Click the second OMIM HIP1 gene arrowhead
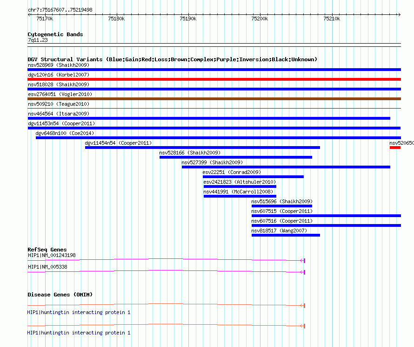Image resolution: width=414 pixels, height=347 pixels. pos(303,326)
